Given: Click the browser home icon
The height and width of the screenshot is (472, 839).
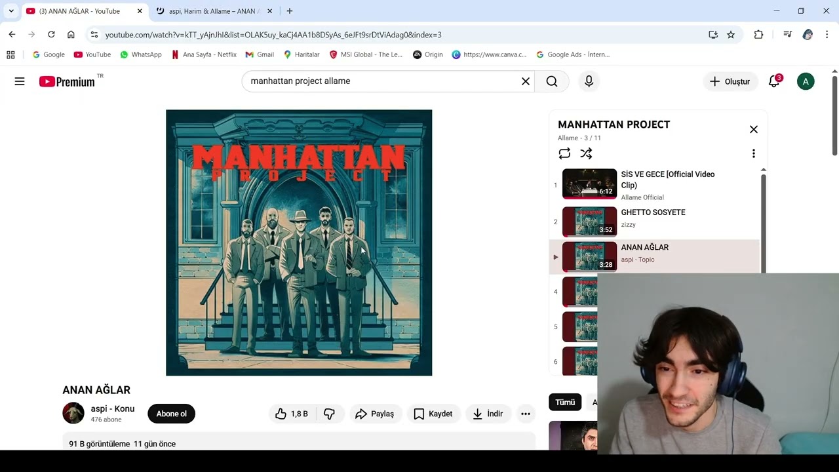Looking at the screenshot, I should click(71, 35).
